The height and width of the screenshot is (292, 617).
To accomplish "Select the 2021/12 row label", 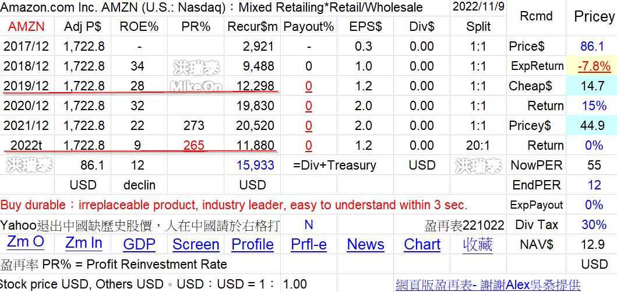I will tap(26, 125).
